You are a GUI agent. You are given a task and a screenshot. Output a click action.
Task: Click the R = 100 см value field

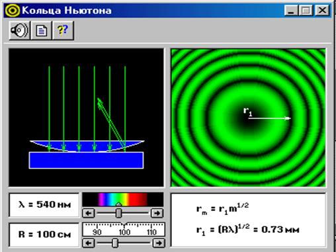pos(44,235)
